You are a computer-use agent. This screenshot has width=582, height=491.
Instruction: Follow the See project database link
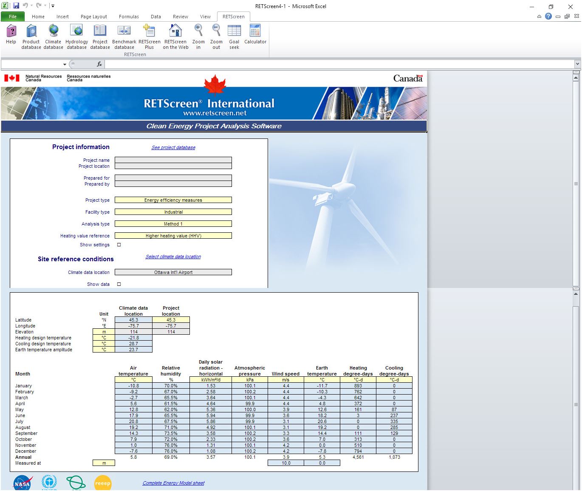(x=173, y=147)
